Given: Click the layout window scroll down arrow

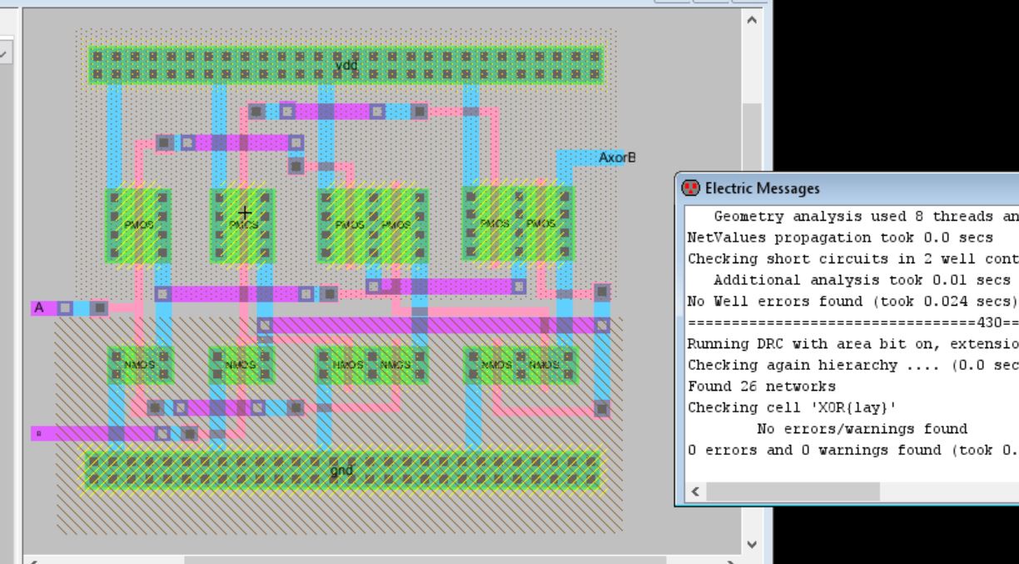Looking at the screenshot, I should pos(752,545).
